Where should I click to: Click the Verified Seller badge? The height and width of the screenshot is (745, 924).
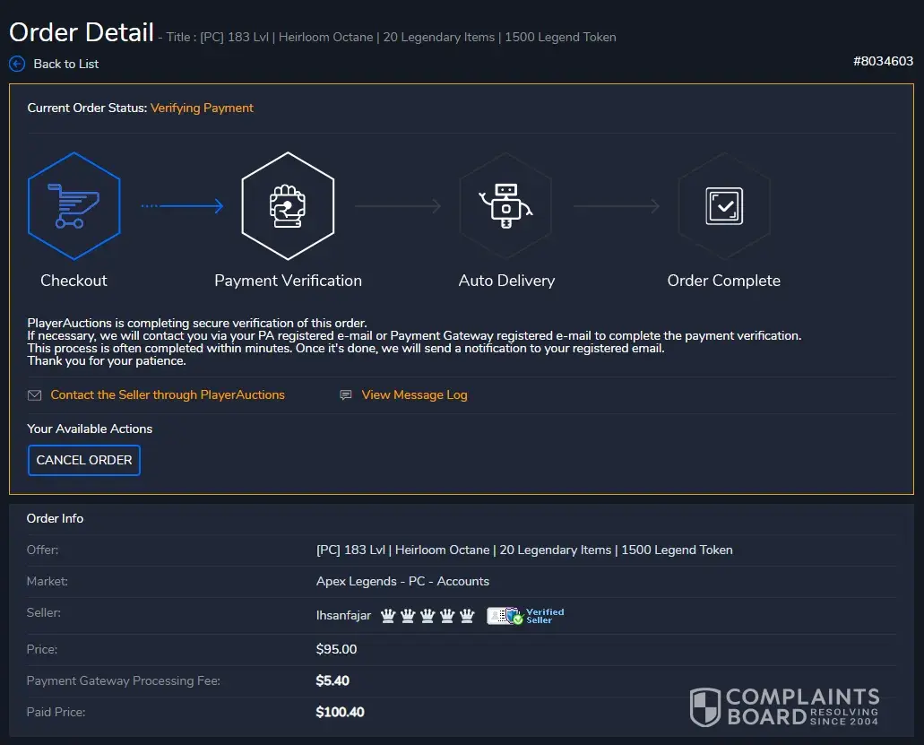coord(526,616)
